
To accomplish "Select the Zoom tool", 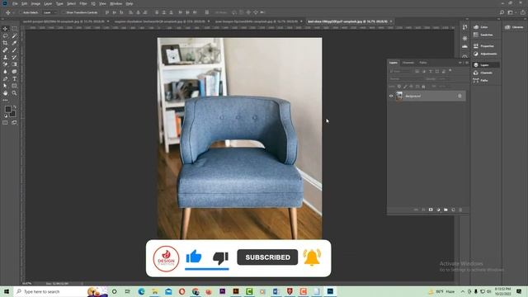I will pyautogui.click(x=14, y=93).
